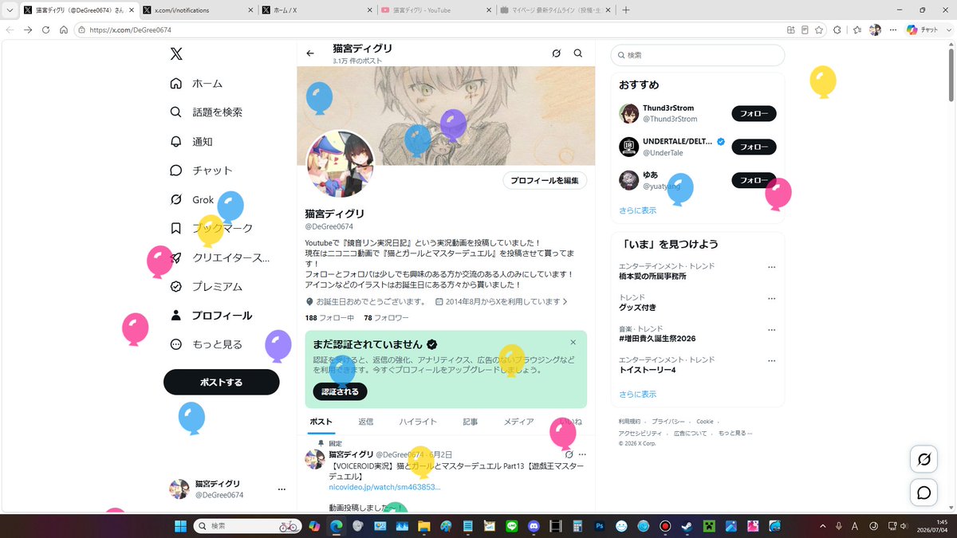957x538 pixels.
Task: Open a new browser tab
Action: coord(626,10)
